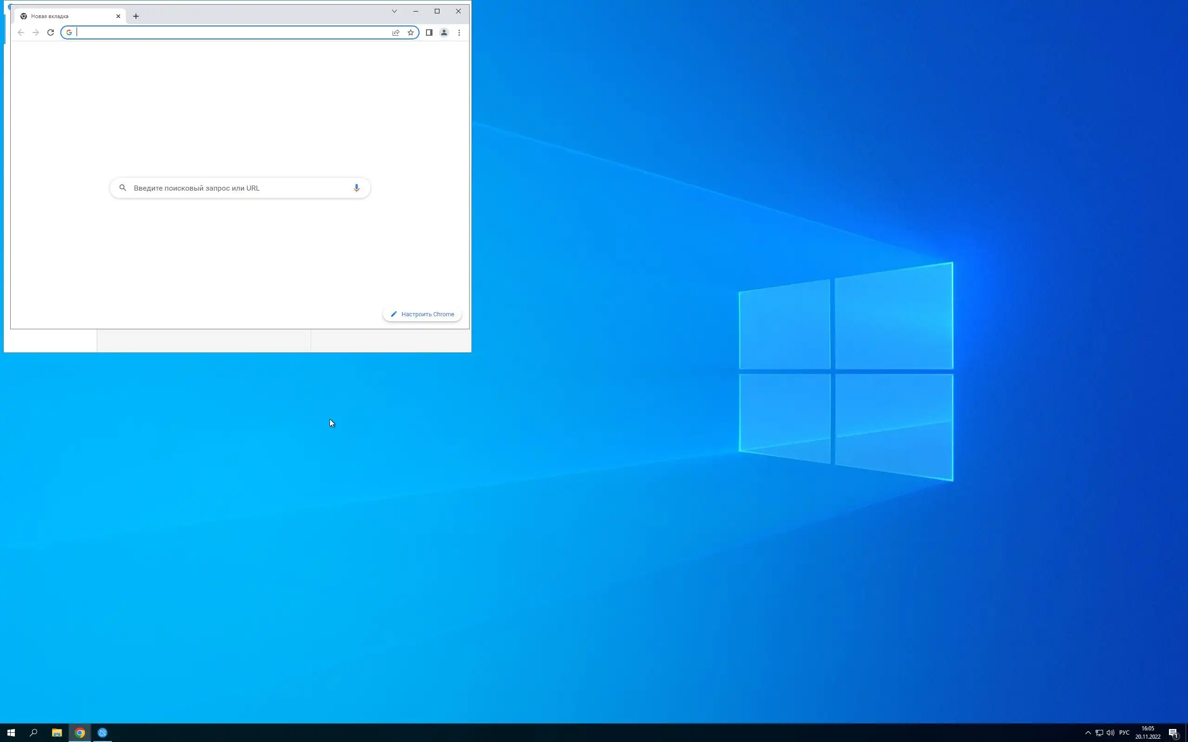Viewport: 1188px width, 742px height.
Task: Click inside the Chrome address bar
Action: point(231,32)
